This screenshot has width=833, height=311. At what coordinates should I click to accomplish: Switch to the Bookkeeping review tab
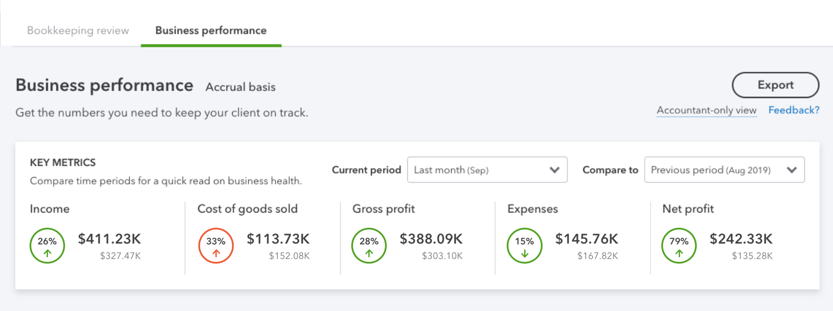coord(78,30)
